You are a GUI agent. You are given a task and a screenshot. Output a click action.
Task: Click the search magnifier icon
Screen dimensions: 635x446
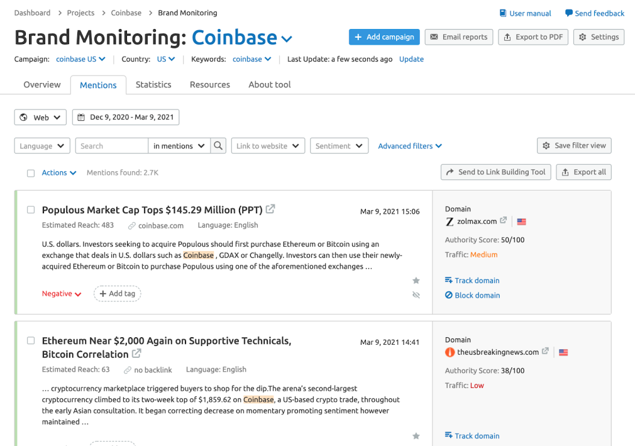(218, 146)
